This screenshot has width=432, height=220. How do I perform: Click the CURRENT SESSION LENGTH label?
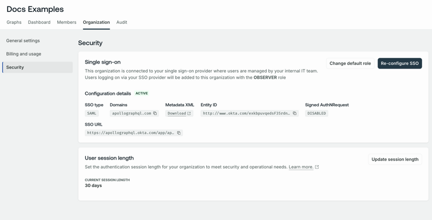107,180
